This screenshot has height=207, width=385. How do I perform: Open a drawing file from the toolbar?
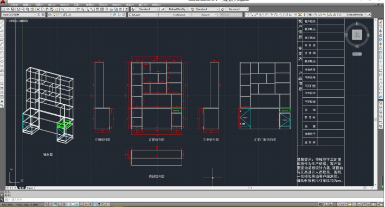click(x=8, y=9)
